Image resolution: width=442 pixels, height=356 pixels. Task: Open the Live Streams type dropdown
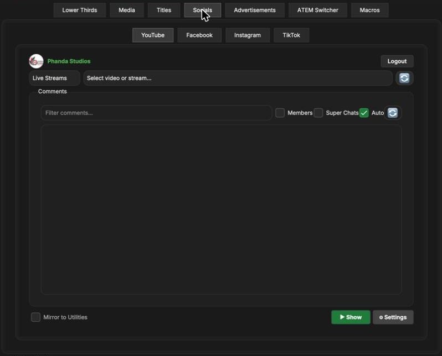pos(54,78)
